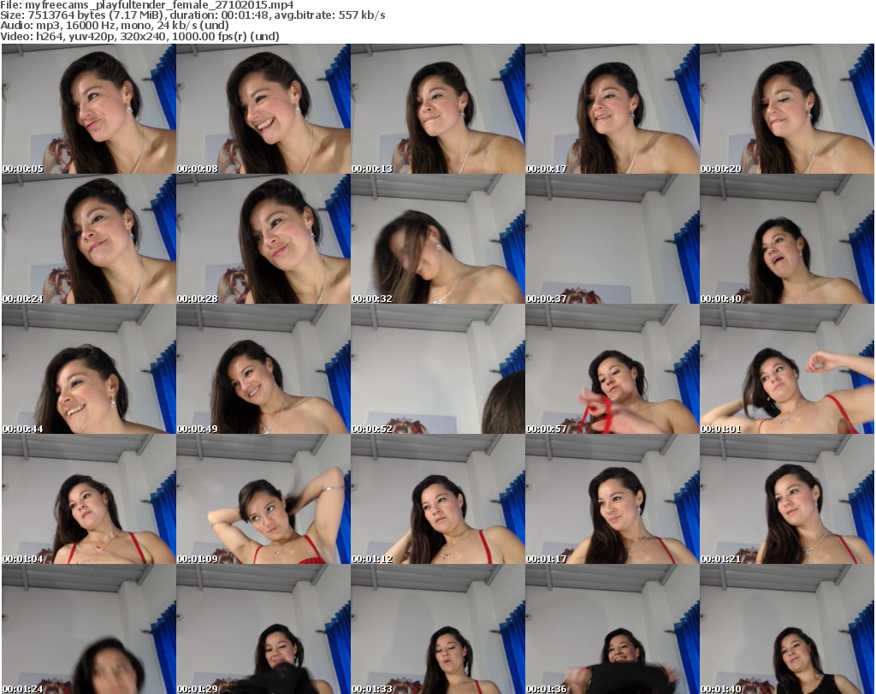Image resolution: width=876 pixels, height=694 pixels.
Task: Select the thumbnail frame at 00:00:24
Action: pos(89,239)
